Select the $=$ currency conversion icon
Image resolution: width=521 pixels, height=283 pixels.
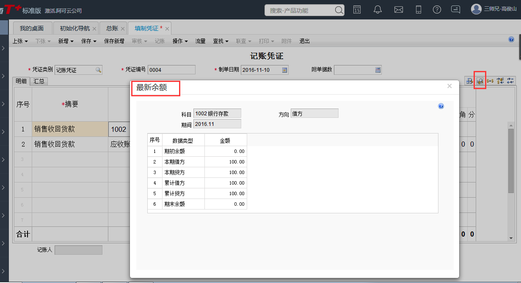coord(490,80)
